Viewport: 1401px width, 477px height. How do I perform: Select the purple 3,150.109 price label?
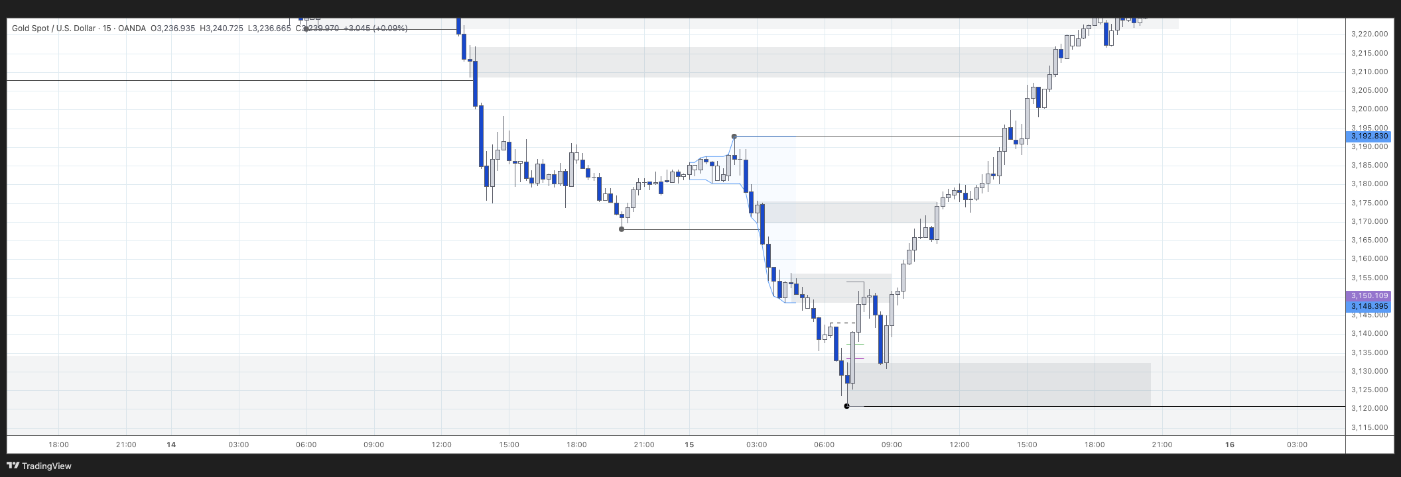pos(1368,296)
